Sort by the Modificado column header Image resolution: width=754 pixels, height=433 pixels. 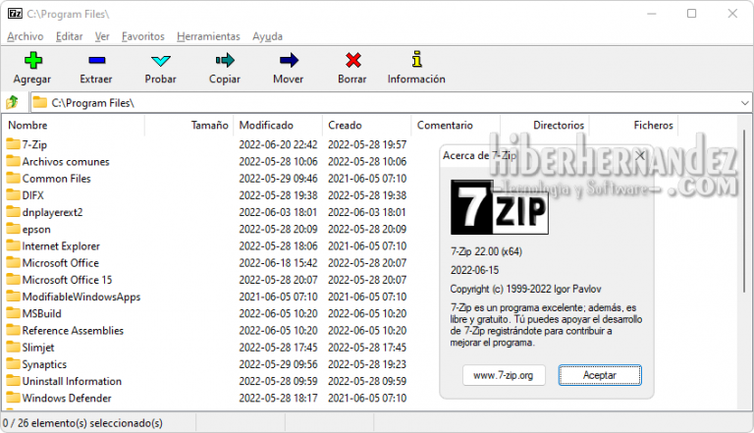point(266,126)
